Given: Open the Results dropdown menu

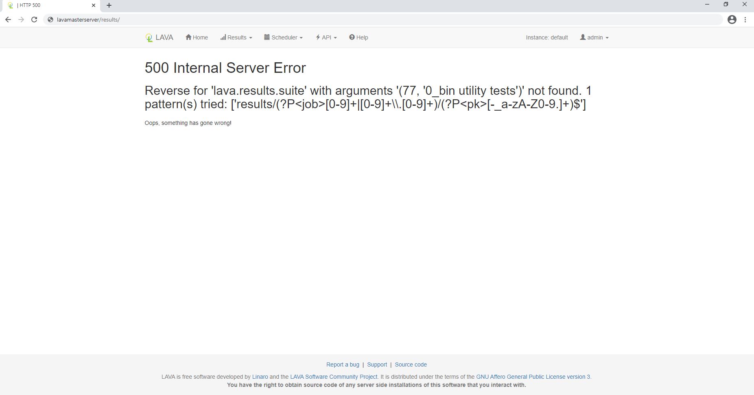Looking at the screenshot, I should click(236, 37).
